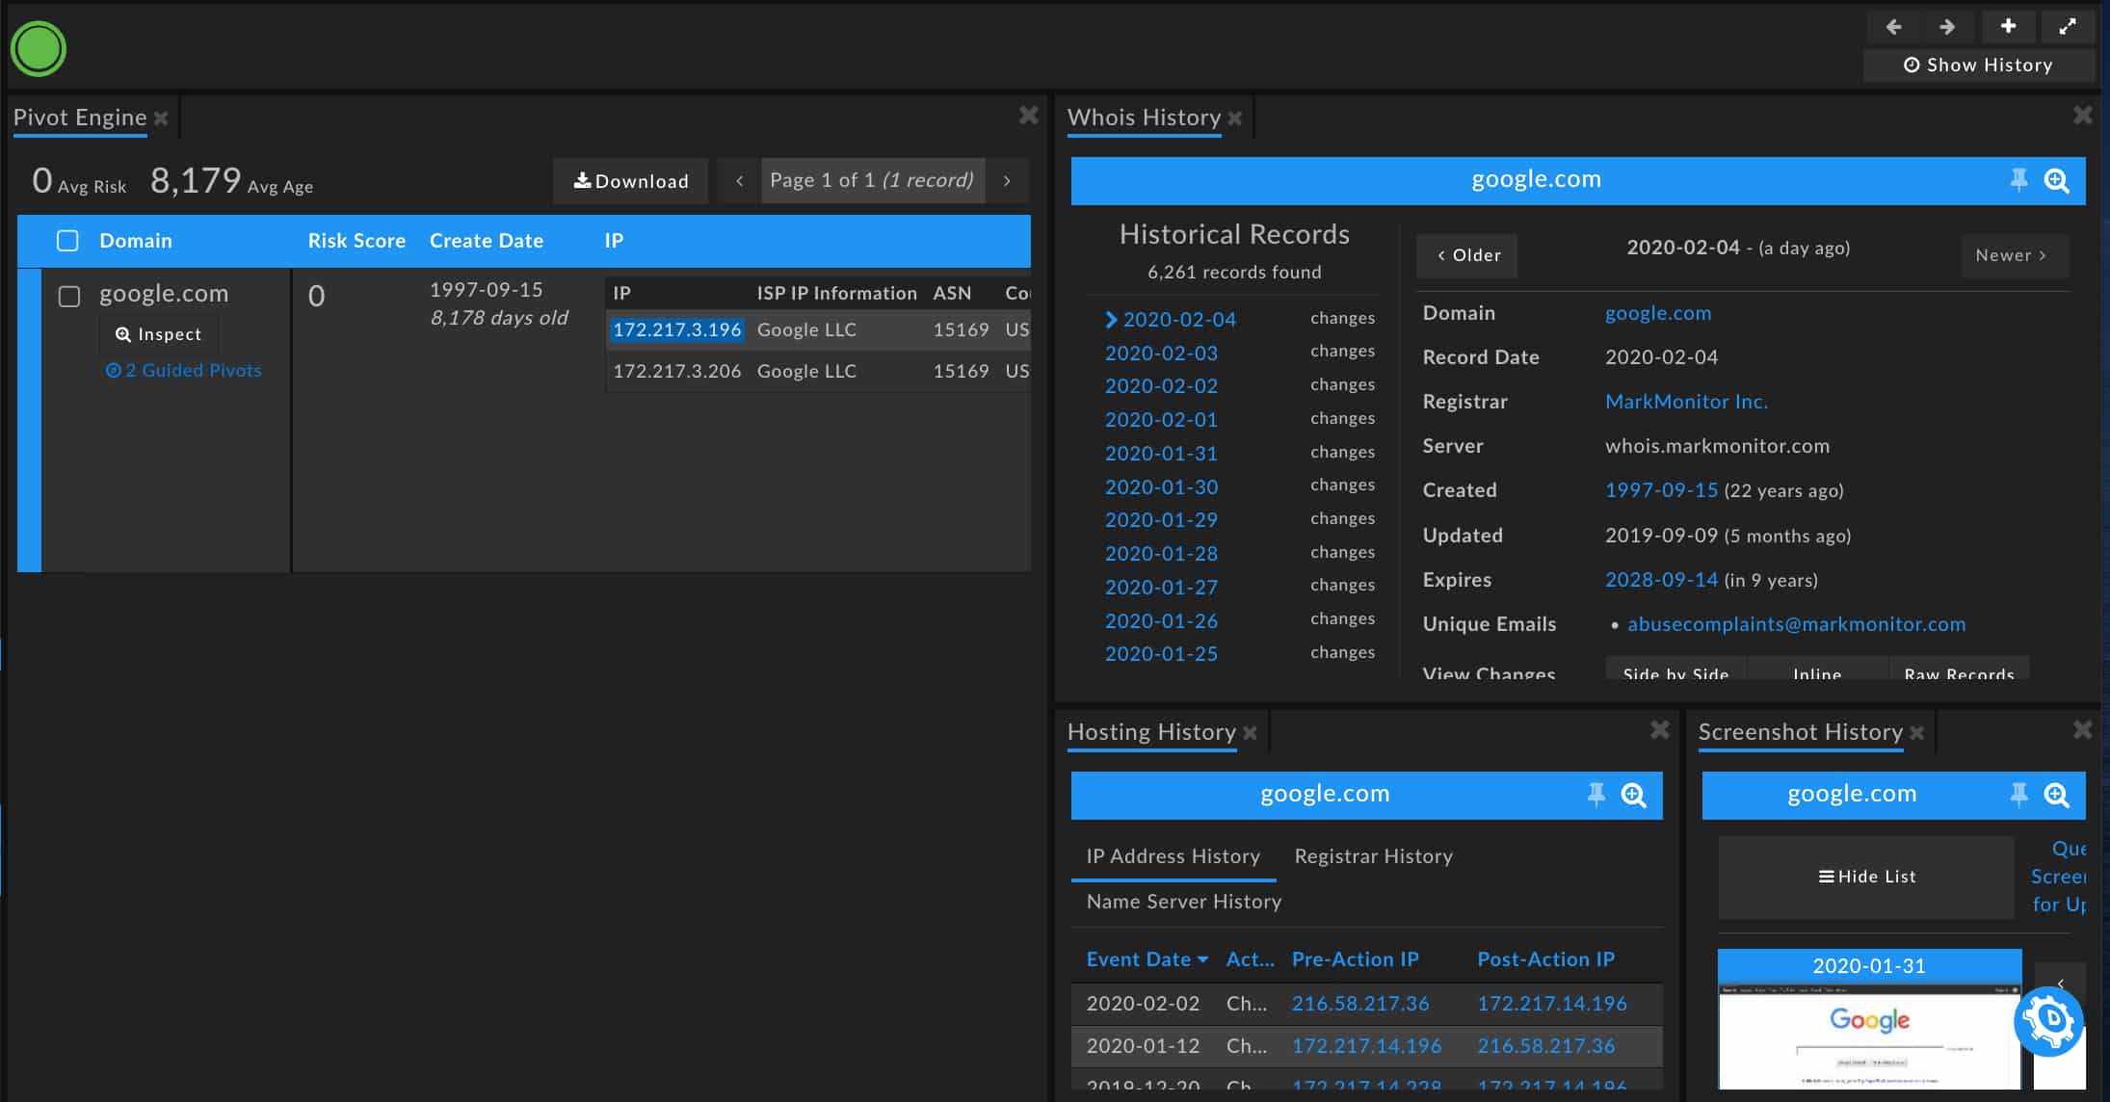Image resolution: width=2110 pixels, height=1102 pixels.
Task: Check the select-all Domain header checkbox
Action: pos(67,241)
